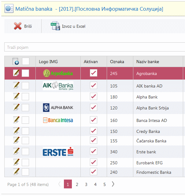Jump to page 5 in the pager
Screen dimensions: 185x196
(105, 184)
